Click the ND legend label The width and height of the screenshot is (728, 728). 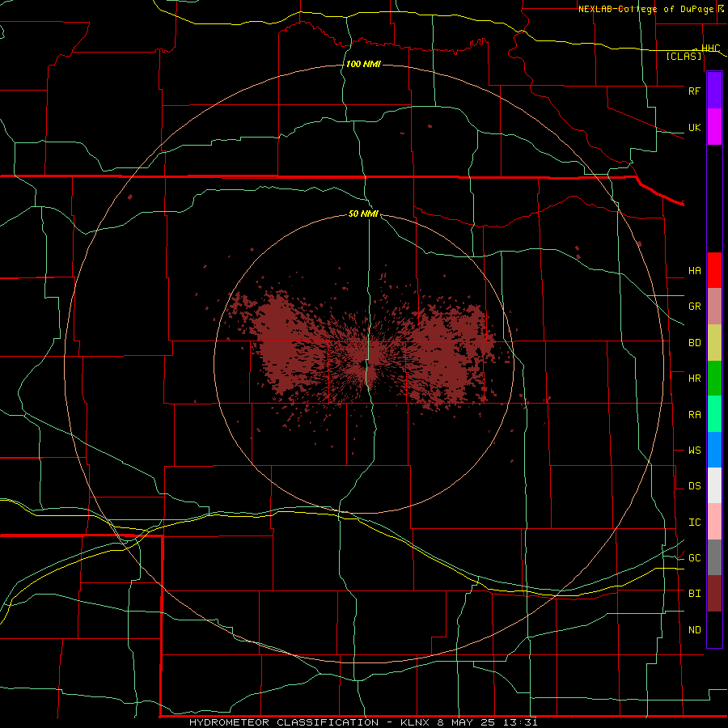[x=695, y=630]
